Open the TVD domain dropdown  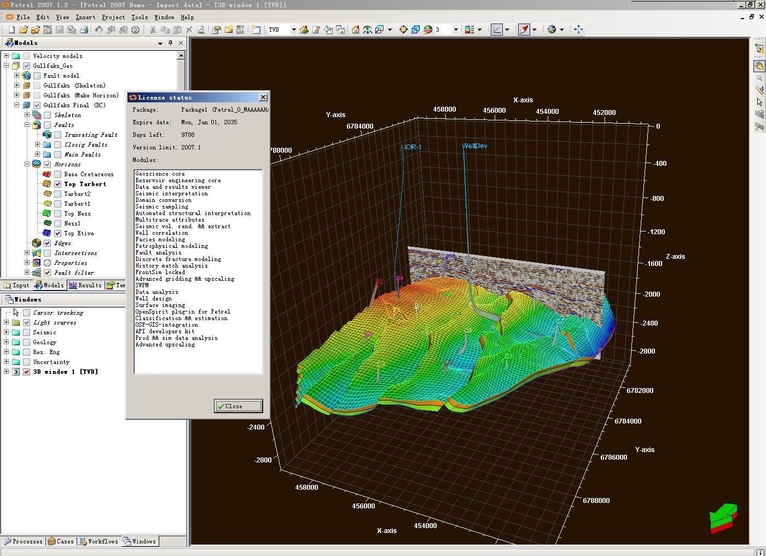click(x=293, y=30)
